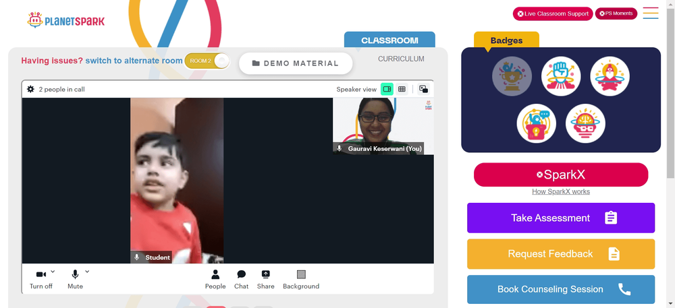The height and width of the screenshot is (308, 675).
Task: Open Live Classroom Support
Action: point(553,13)
